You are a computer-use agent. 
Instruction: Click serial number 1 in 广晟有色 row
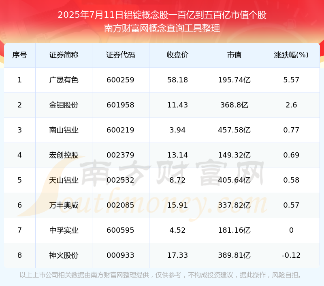pyautogui.click(x=19, y=80)
